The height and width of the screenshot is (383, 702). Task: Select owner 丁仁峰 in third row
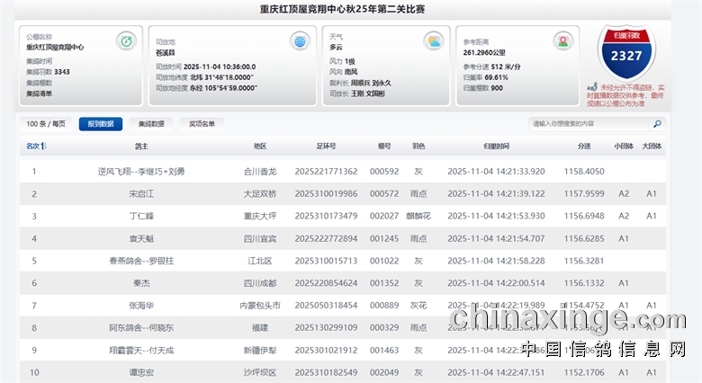tap(141, 216)
